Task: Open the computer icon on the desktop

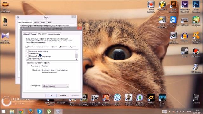Action: click(x=5, y=7)
